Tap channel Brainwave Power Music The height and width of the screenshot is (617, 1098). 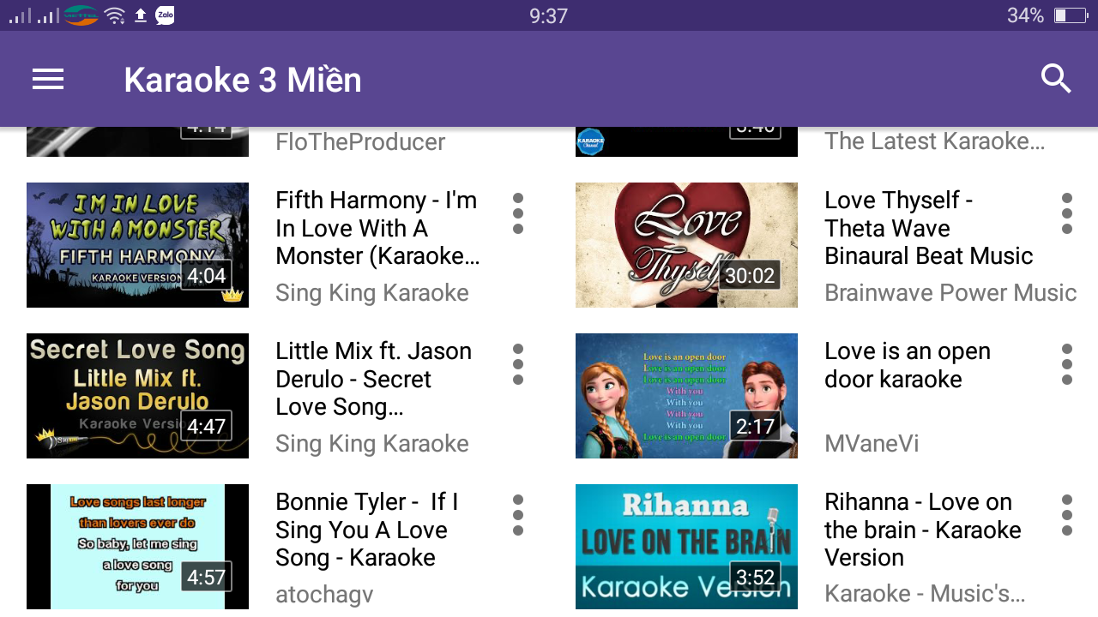pos(950,293)
